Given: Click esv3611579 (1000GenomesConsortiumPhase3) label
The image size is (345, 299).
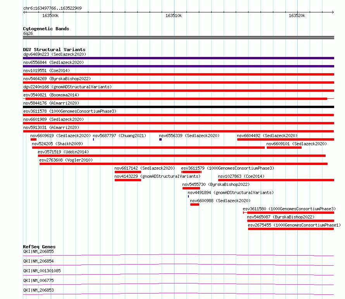Looking at the screenshot, I should (228, 168).
